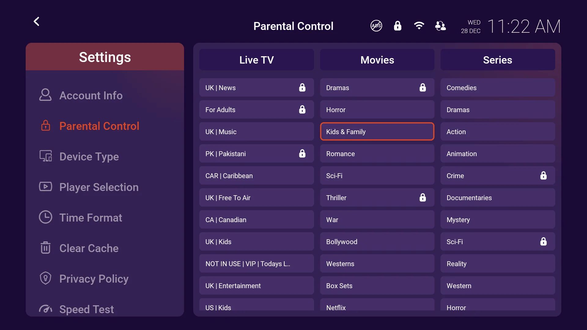Open the Movies column header
The width and height of the screenshot is (587, 330).
pos(377,60)
